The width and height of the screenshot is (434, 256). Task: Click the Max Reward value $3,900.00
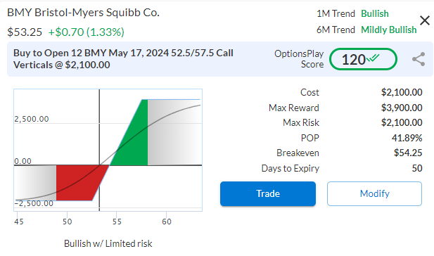click(402, 108)
